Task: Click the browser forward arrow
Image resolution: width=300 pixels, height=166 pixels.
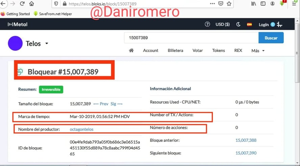Action: point(12,4)
